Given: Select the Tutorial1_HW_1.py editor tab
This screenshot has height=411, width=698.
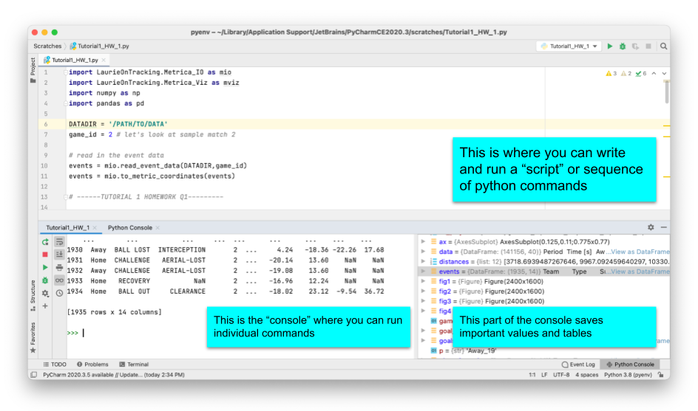Looking at the screenshot, I should [x=75, y=60].
